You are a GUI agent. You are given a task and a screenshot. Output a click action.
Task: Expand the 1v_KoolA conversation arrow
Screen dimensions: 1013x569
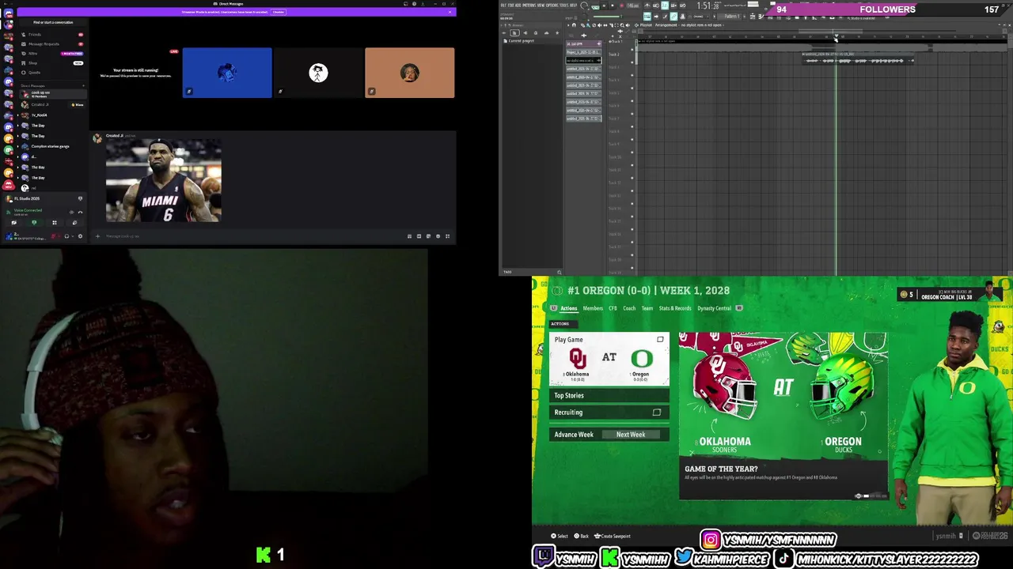[17, 115]
